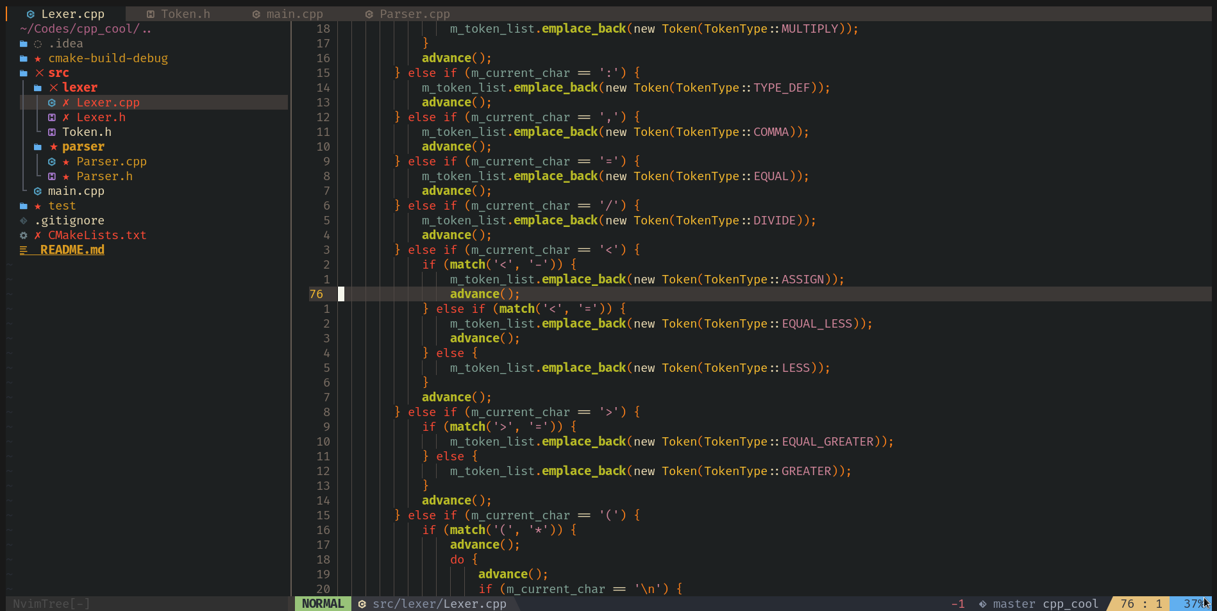Image resolution: width=1217 pixels, height=611 pixels.
Task: Open Token.h in the file tree
Action: (87, 132)
